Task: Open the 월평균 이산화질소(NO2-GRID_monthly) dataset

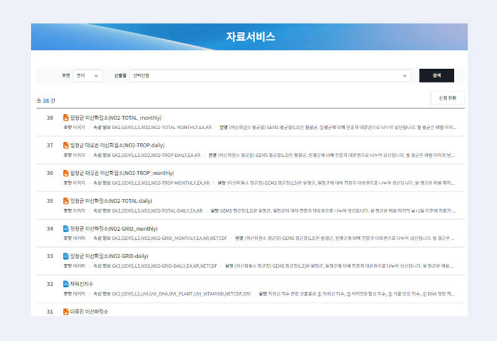Action: [x=114, y=228]
